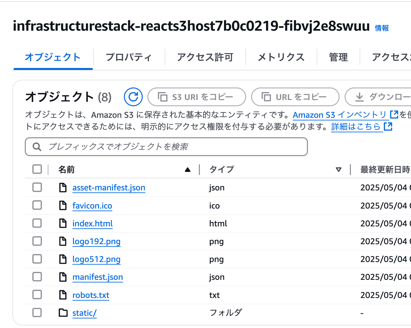Open the プロパティ tab
The image size is (411, 328).
[x=129, y=57]
